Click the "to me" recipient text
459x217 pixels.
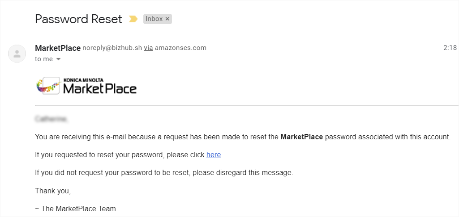(x=44, y=59)
